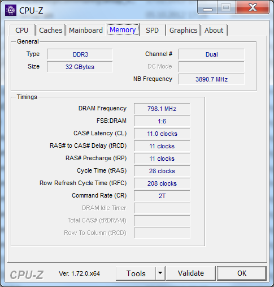Click the Command Rate 2T field
The image size is (274, 287).
coord(162,196)
